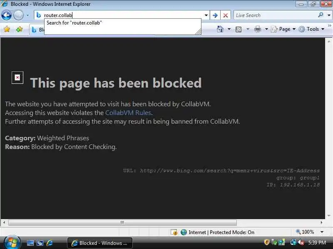Click the RSS Feeds icon
333x249 pixels.
coord(239,29)
